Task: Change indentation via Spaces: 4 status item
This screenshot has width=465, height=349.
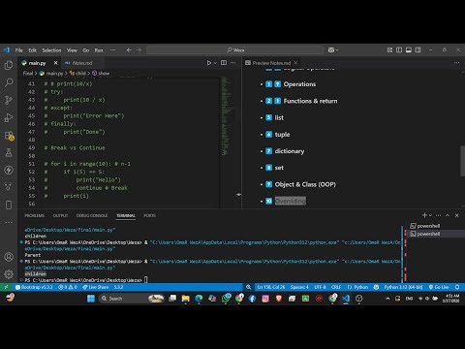Action: pyautogui.click(x=299, y=287)
